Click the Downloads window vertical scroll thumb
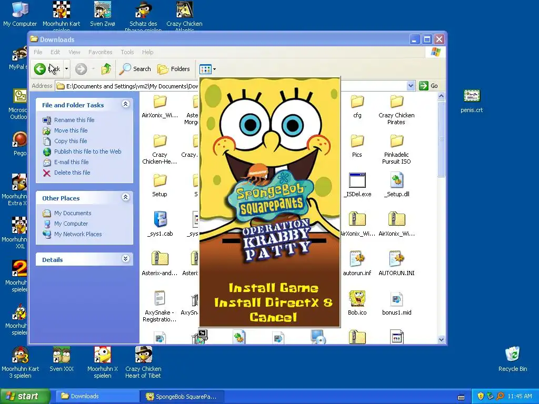 click(442, 139)
